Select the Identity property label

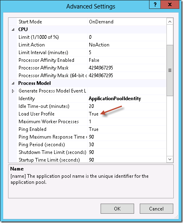[27, 99]
